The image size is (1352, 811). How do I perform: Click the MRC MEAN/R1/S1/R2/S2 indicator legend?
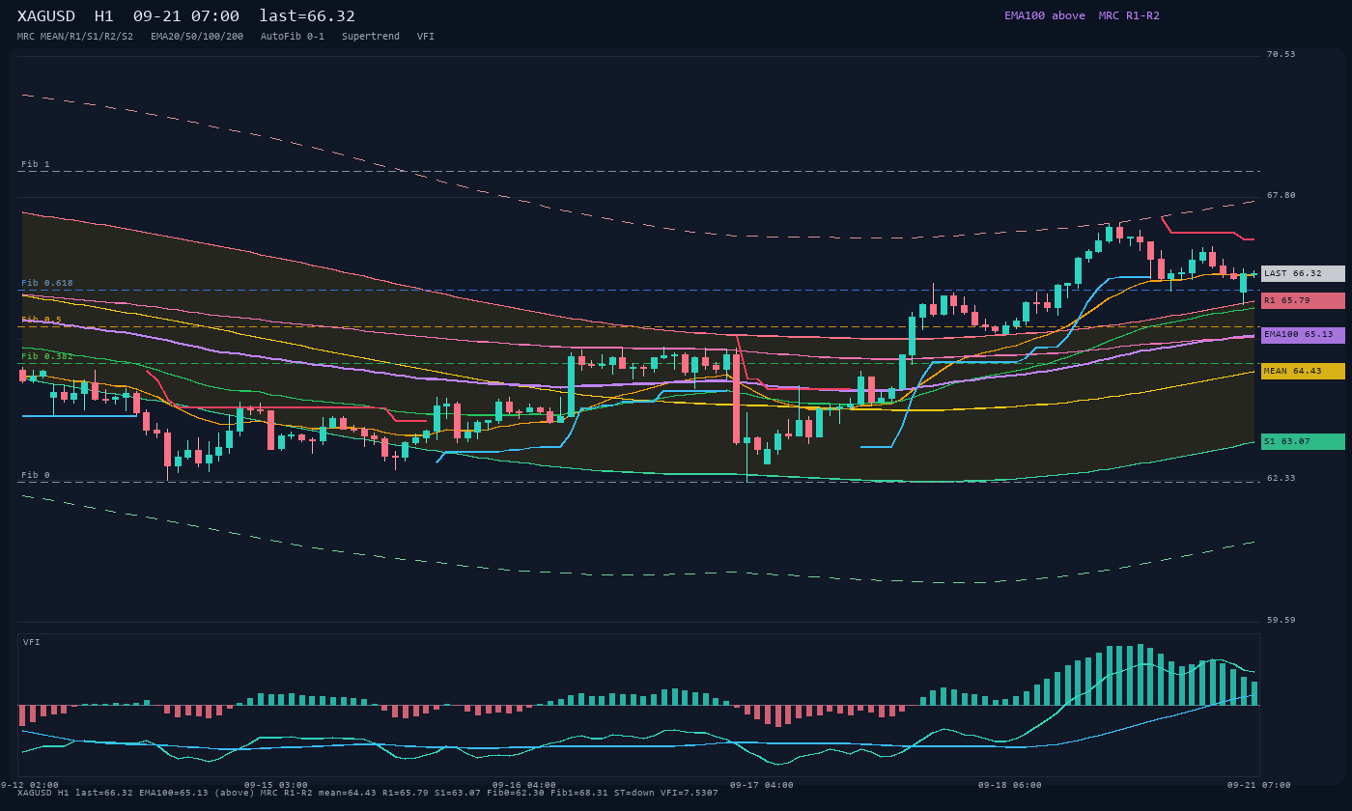point(75,36)
